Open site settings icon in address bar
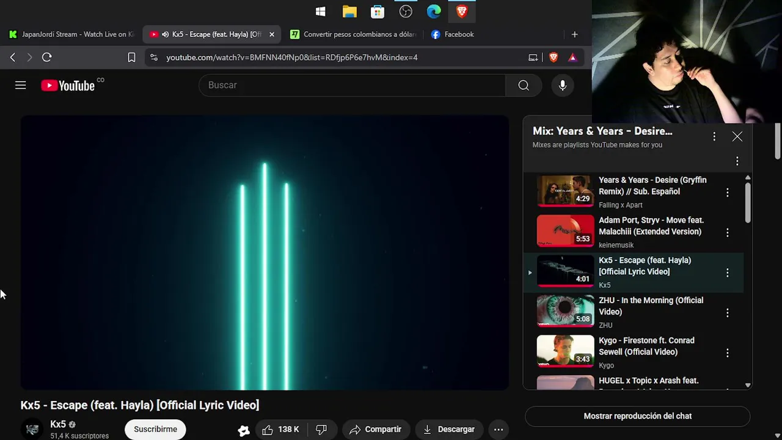 154,57
